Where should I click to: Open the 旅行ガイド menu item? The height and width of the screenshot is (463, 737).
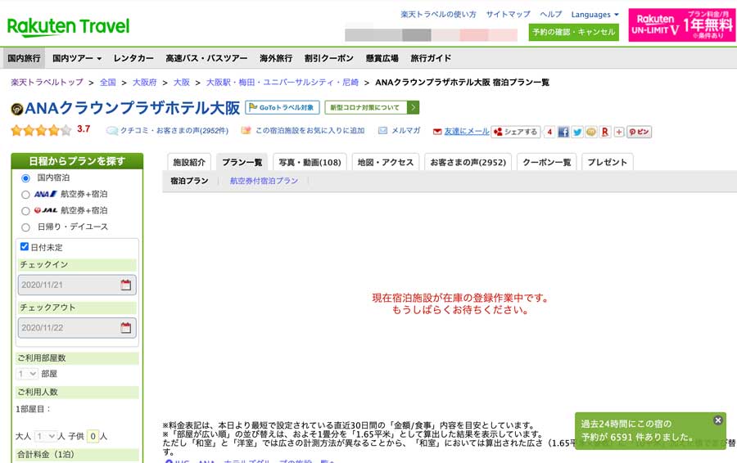pyautogui.click(x=431, y=58)
